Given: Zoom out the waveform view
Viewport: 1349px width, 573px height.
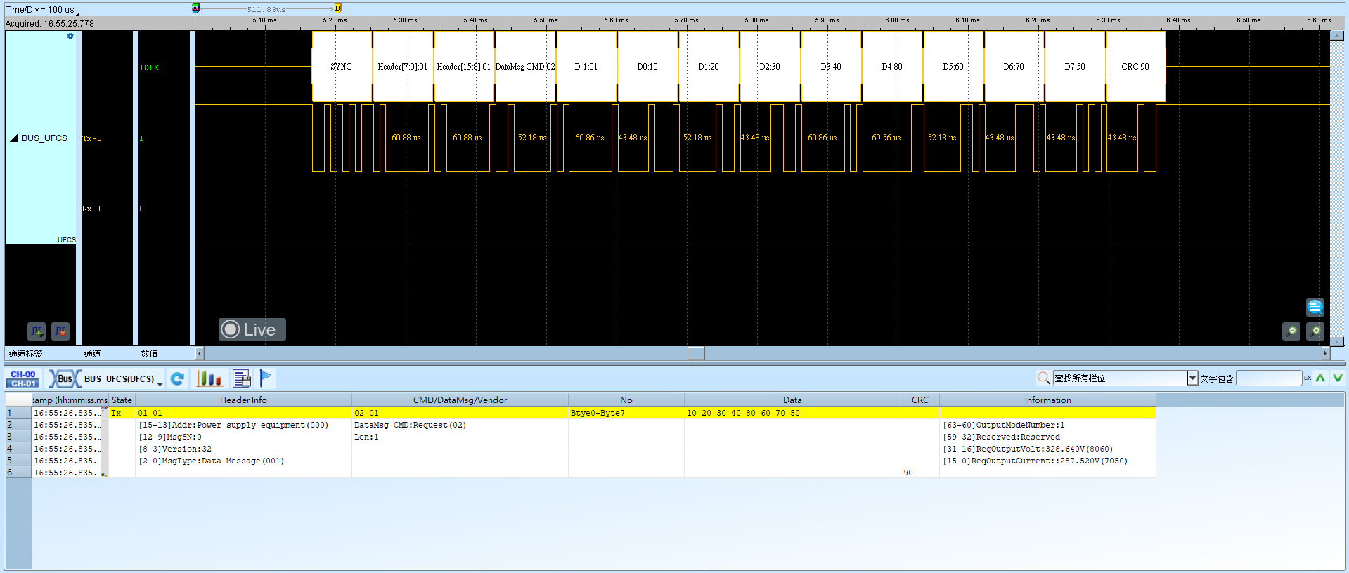Looking at the screenshot, I should (x=1291, y=331).
